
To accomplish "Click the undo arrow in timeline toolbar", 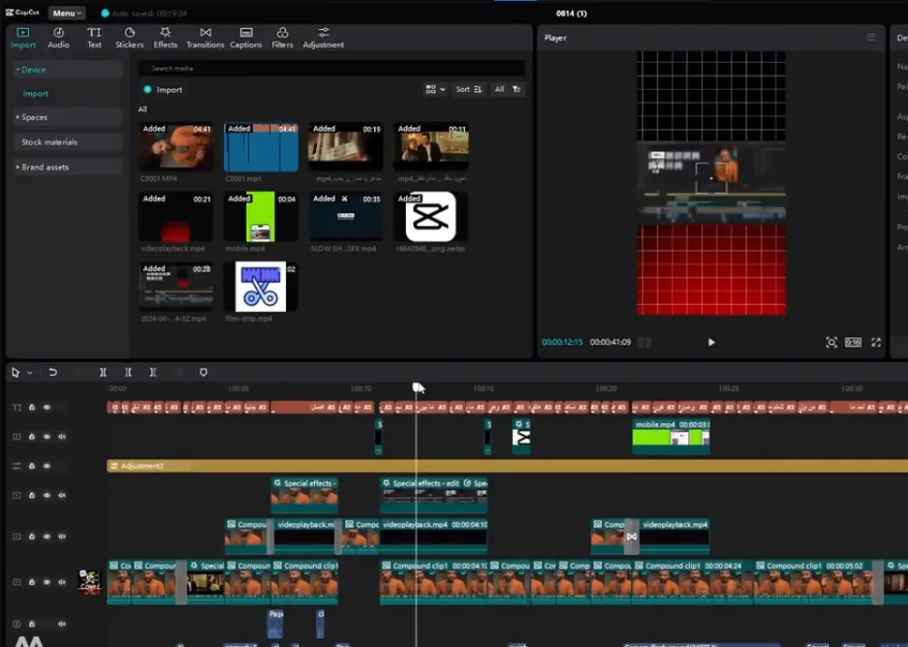I will [53, 372].
